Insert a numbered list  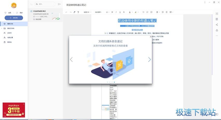[x=147, y=12]
